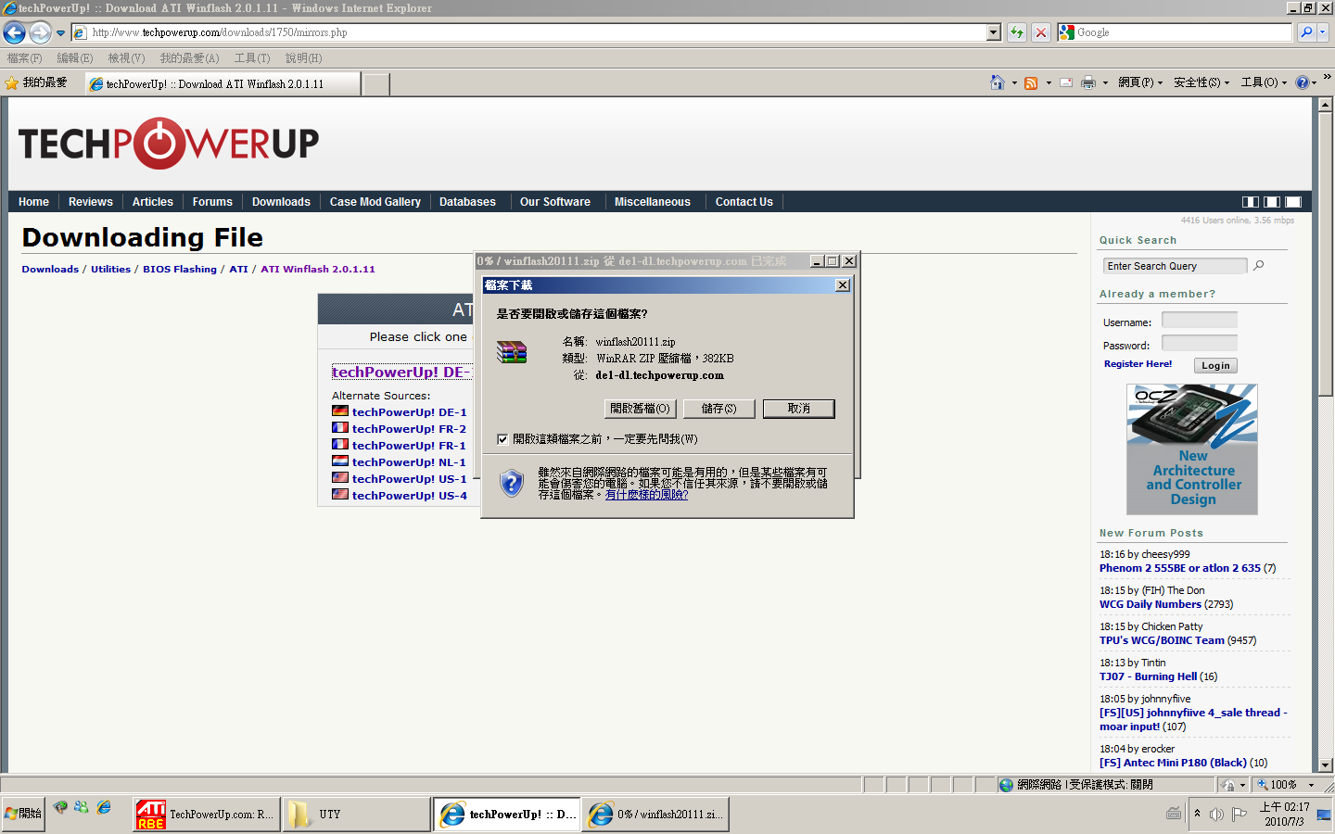Click the 開始 Start button

[x=23, y=814]
